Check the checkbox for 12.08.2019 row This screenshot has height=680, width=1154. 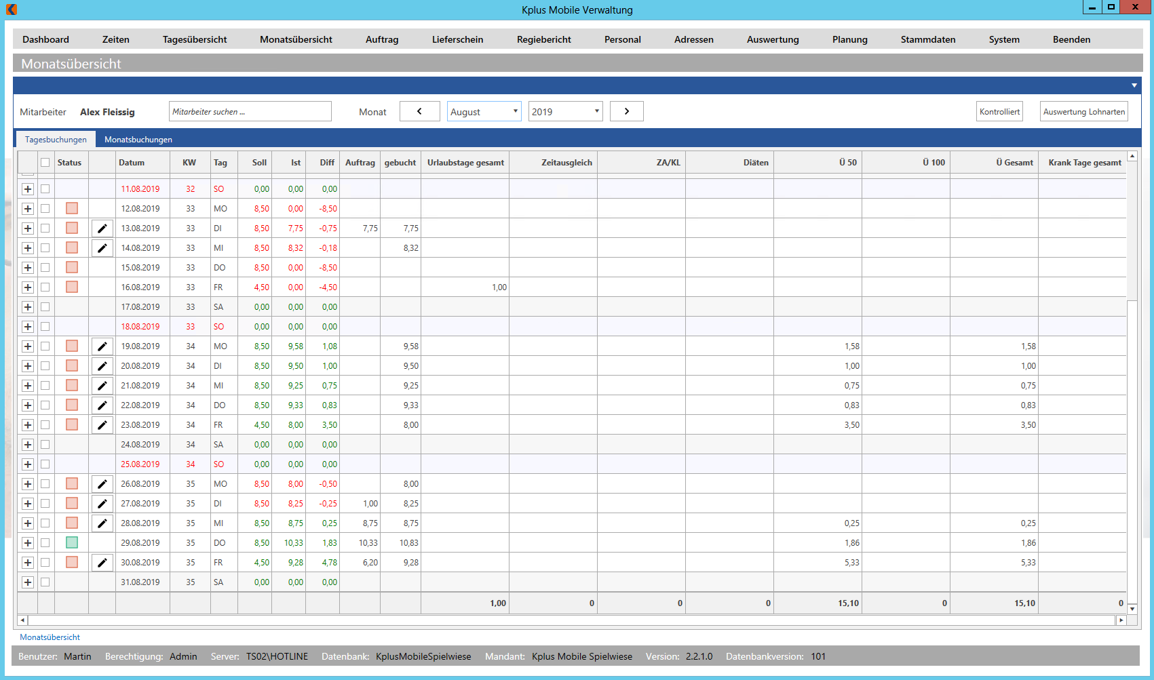pyautogui.click(x=45, y=209)
